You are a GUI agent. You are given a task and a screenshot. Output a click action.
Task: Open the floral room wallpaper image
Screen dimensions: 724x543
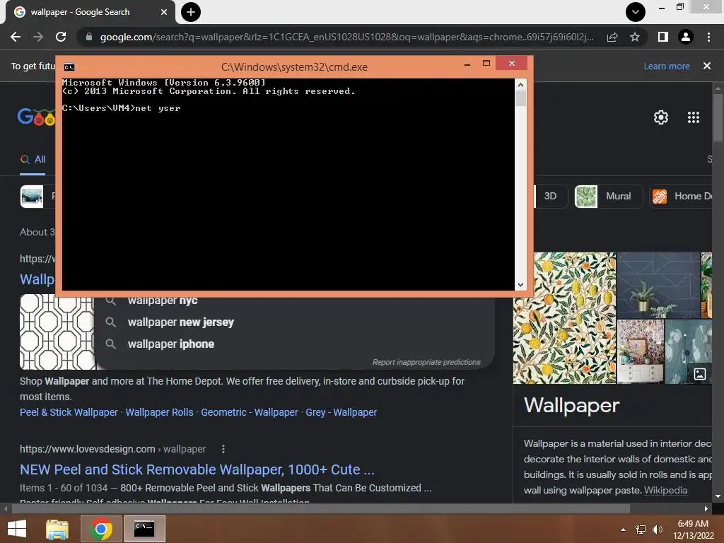641,351
